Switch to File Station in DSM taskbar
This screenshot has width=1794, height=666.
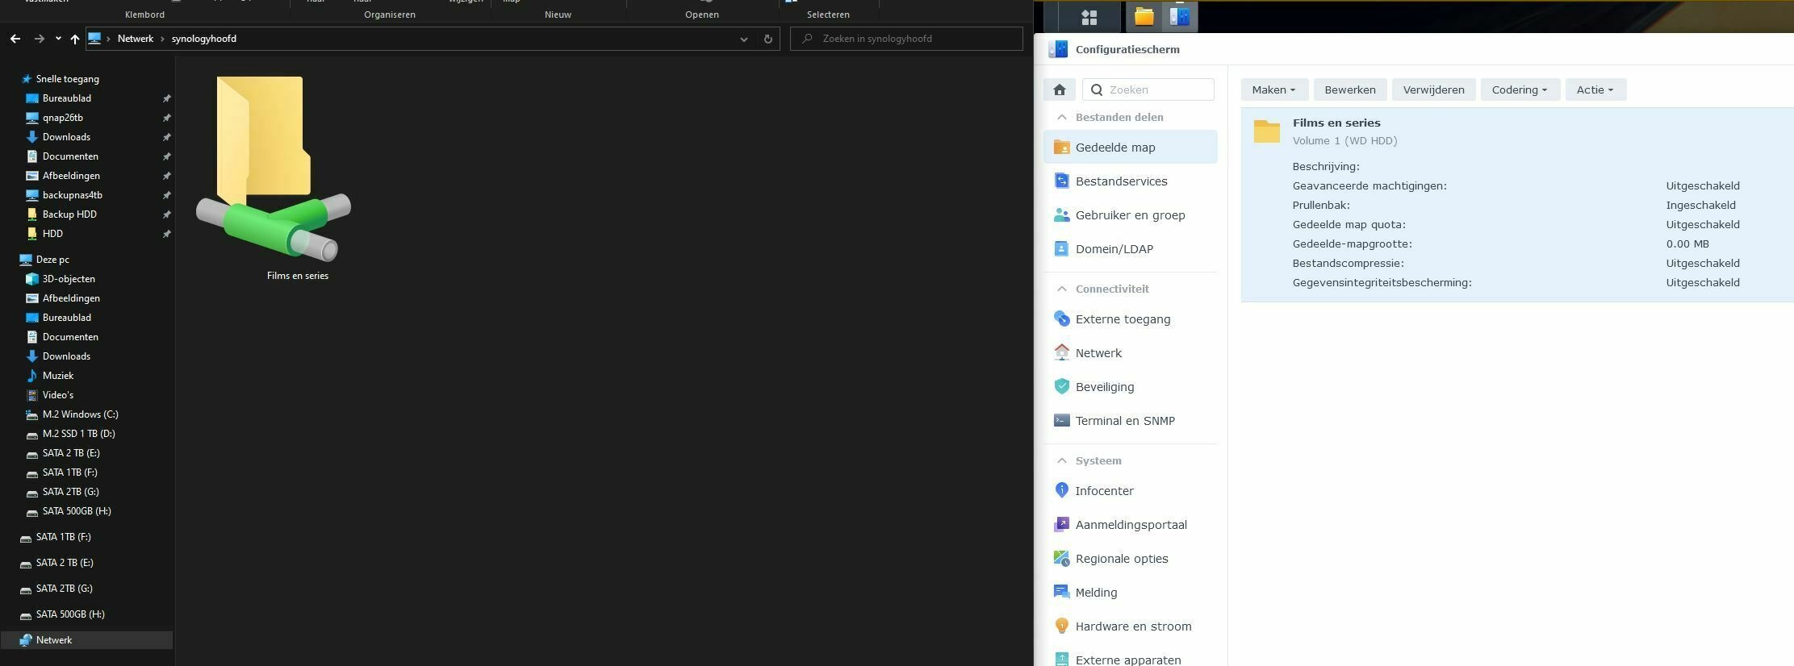click(1144, 17)
